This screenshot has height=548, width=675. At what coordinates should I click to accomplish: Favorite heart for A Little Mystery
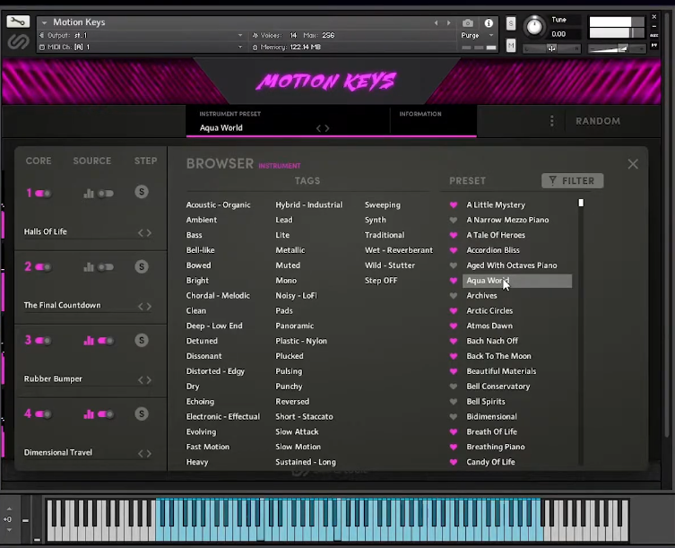[454, 205]
